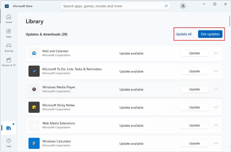This screenshot has width=231, height=152.
Task: Click Update available status for Windows Calculator
Action: (x=131, y=143)
